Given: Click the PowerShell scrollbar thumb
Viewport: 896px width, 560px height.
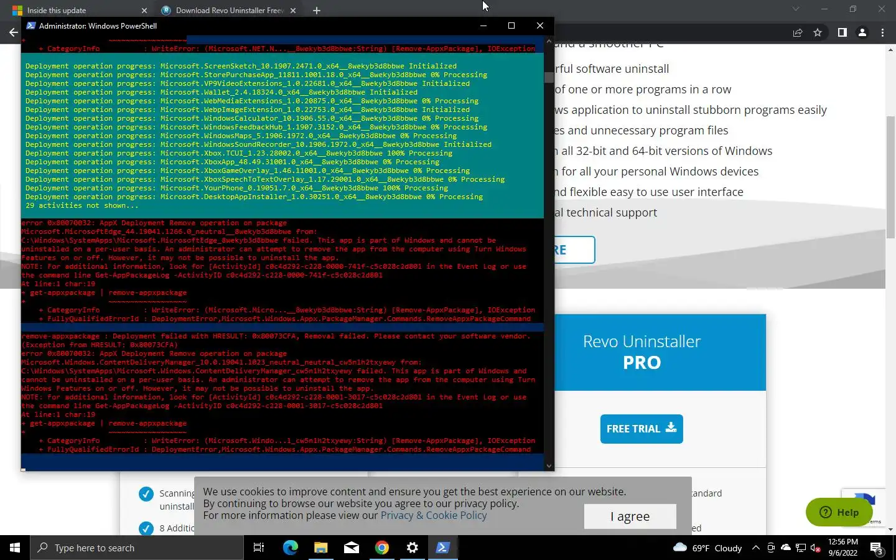Looking at the screenshot, I should 549,77.
